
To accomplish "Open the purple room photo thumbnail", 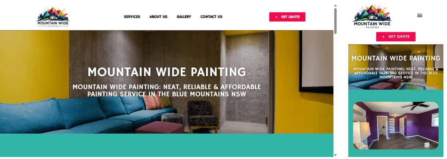I will [396, 126].
